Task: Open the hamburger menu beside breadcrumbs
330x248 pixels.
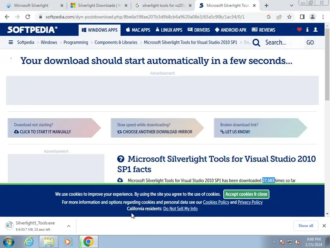Action: tap(11, 42)
